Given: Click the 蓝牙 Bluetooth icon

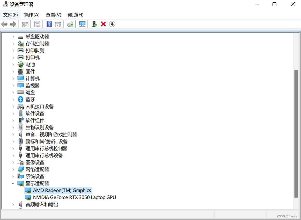Looking at the screenshot, I should tap(20, 99).
